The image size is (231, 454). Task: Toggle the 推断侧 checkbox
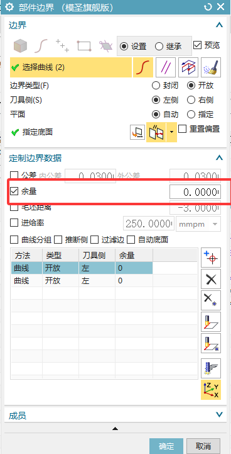(58, 240)
